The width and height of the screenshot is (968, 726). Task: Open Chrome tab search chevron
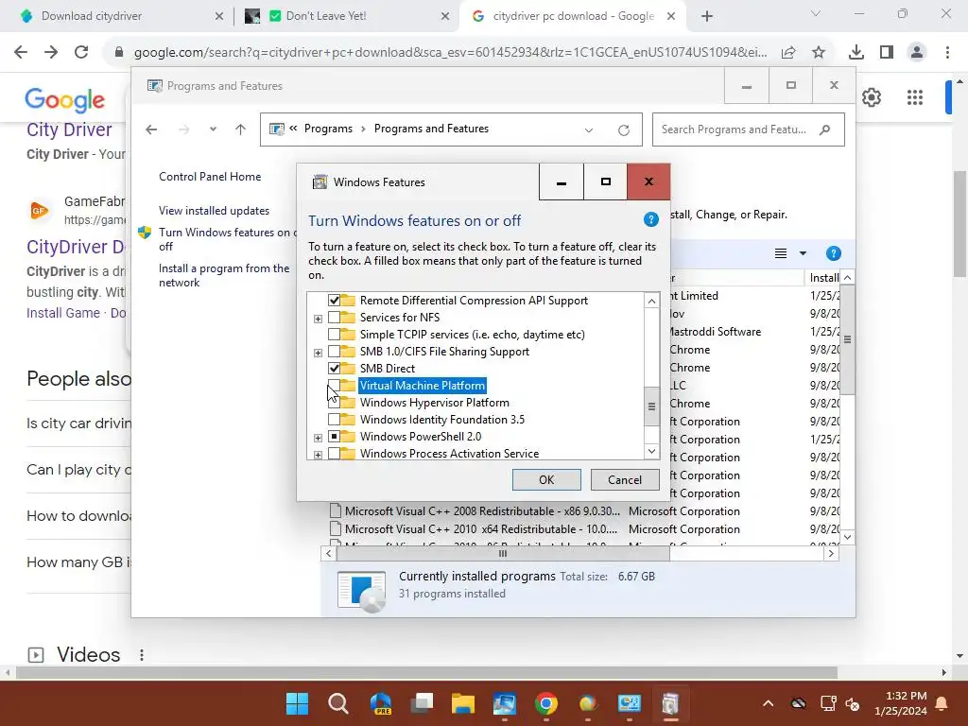(816, 13)
